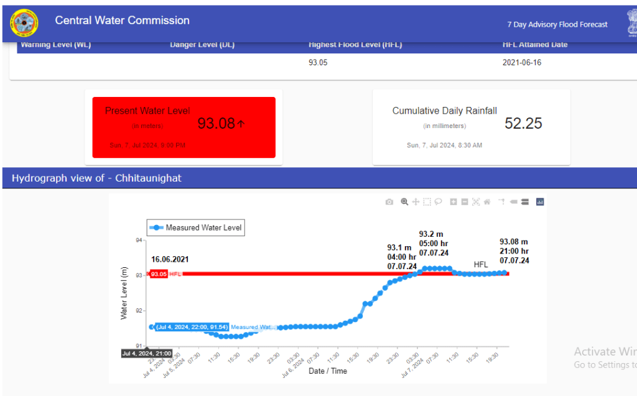Screen dimensions: 637x396
Task: Download the hydrograph plot as PNG camera icon
Action: coord(389,202)
